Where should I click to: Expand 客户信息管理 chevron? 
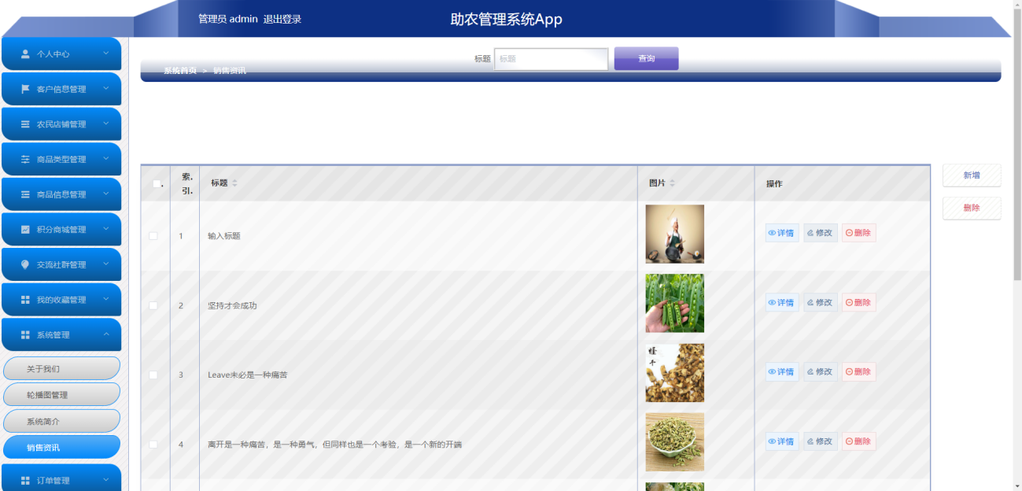[x=106, y=88]
